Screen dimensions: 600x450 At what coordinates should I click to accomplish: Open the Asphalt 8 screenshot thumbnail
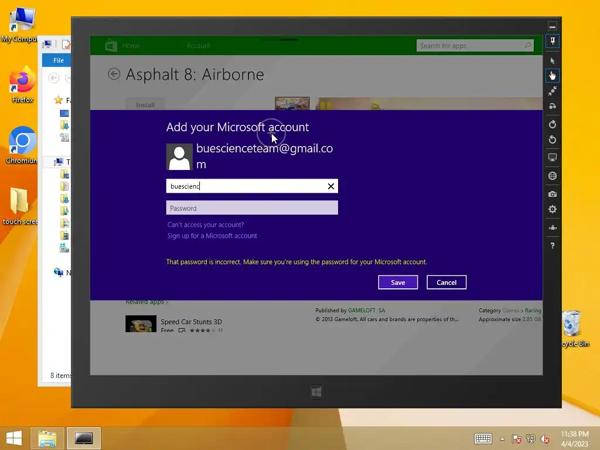(292, 103)
